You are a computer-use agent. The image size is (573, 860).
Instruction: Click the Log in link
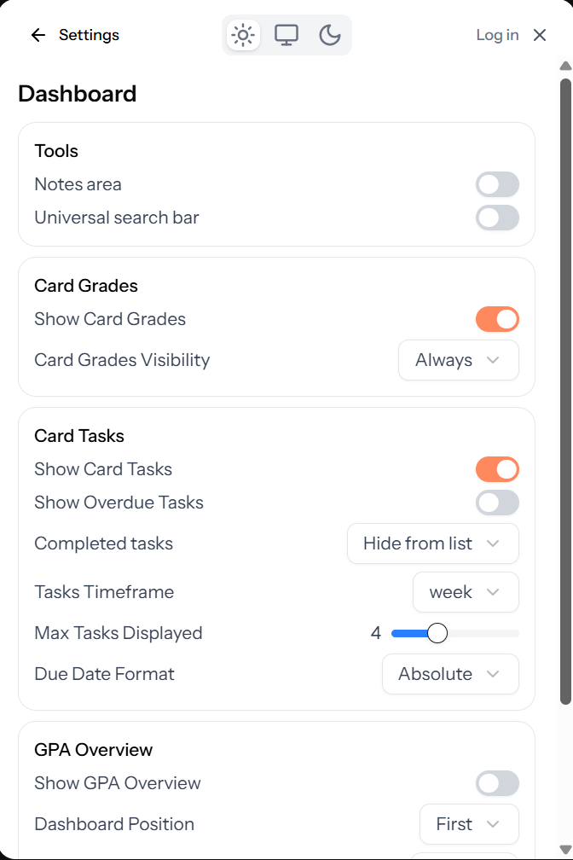click(497, 35)
